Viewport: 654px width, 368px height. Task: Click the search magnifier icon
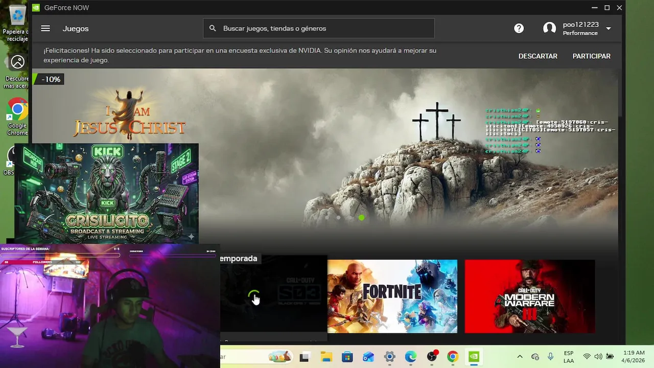pos(213,29)
